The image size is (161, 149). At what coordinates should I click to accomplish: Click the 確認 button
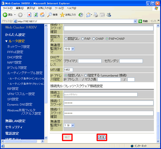[x=67, y=137]
